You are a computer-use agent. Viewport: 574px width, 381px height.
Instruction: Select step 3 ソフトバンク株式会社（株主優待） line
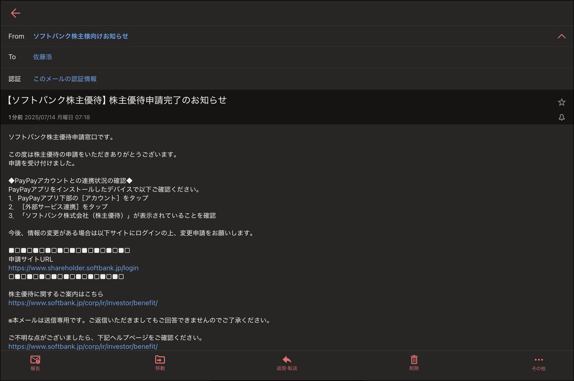[112, 216]
